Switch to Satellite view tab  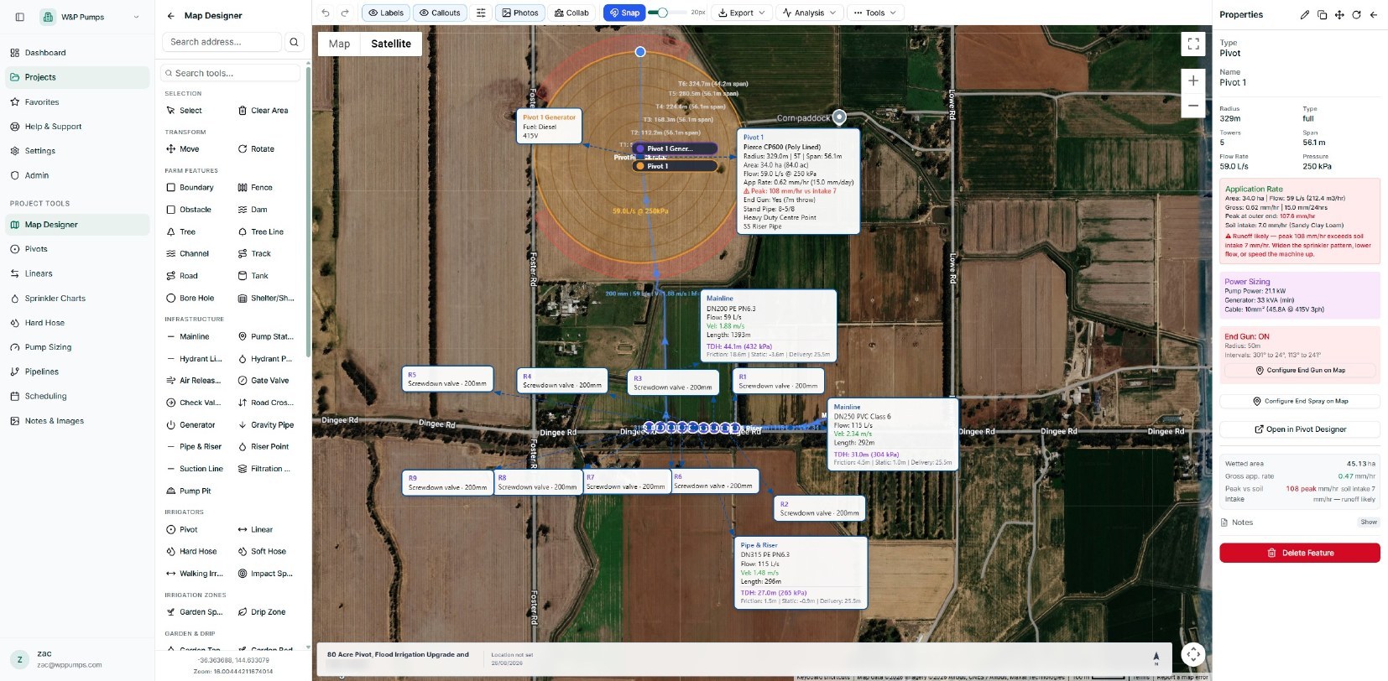coord(391,44)
